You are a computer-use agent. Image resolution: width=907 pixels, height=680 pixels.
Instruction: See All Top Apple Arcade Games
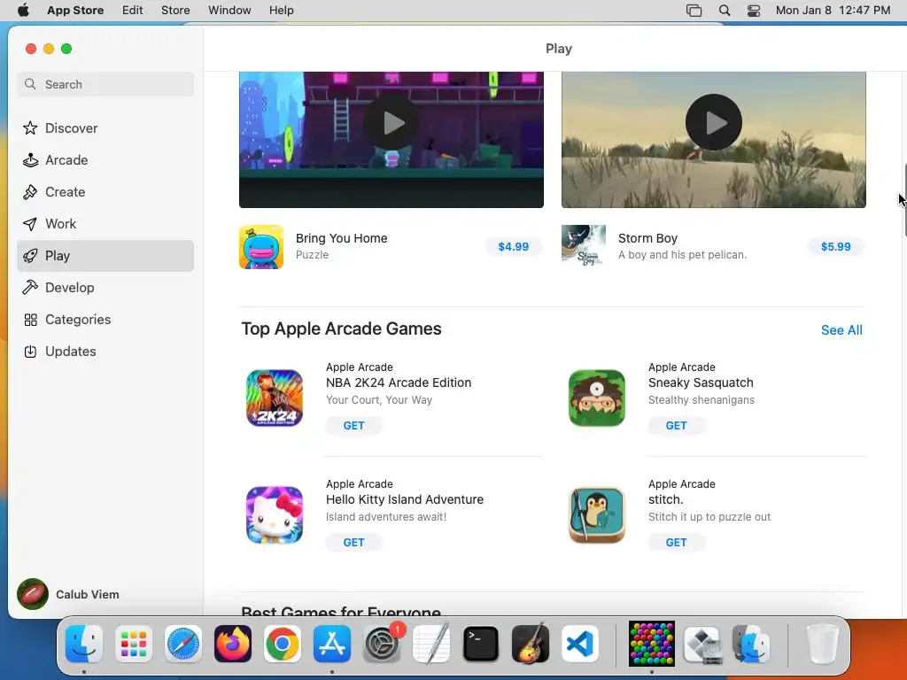(x=841, y=330)
